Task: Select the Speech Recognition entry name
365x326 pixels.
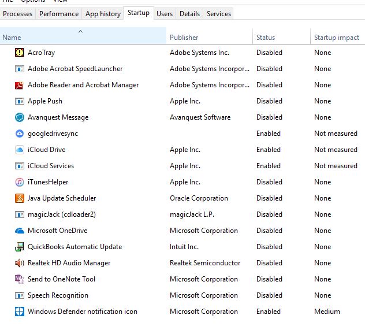Action: pyautogui.click(x=58, y=295)
